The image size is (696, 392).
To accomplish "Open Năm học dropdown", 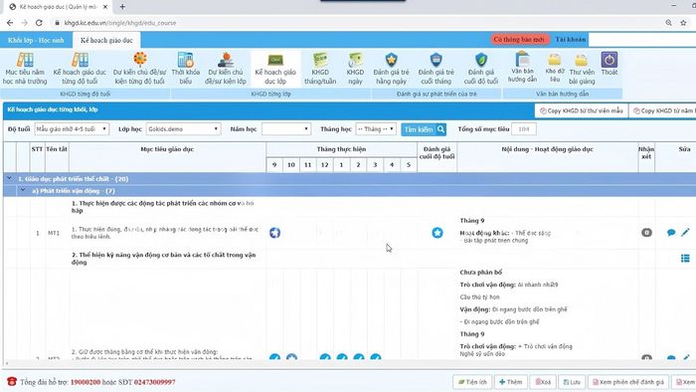I will pos(286,129).
